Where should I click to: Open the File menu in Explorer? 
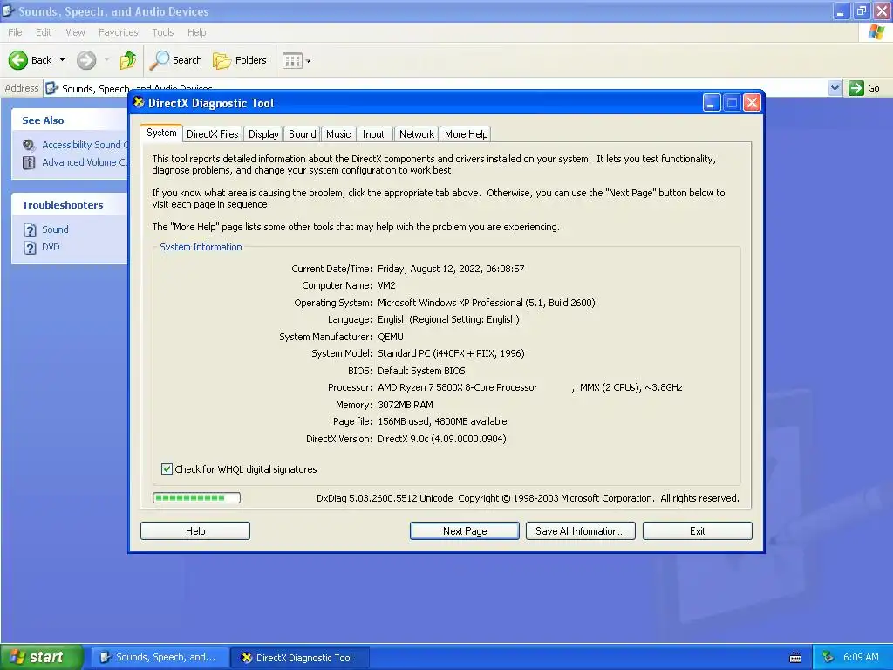(x=15, y=32)
